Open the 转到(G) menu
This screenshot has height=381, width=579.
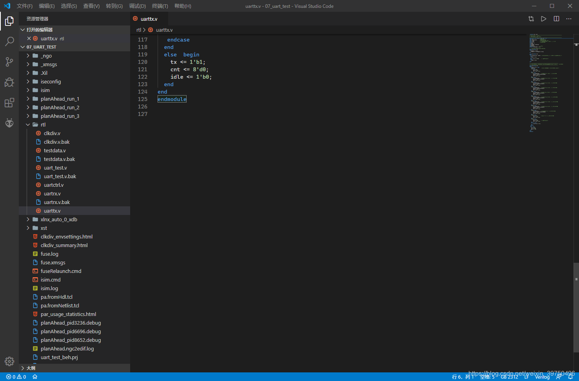click(x=114, y=6)
